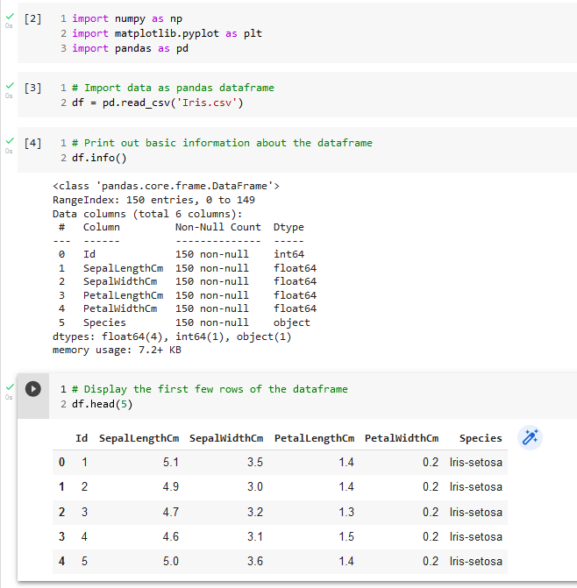Place cursor on 'import numpy as np' line

coord(127,18)
